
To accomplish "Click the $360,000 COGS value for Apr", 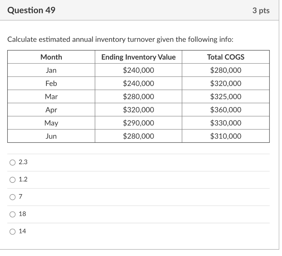I will coord(226,110).
